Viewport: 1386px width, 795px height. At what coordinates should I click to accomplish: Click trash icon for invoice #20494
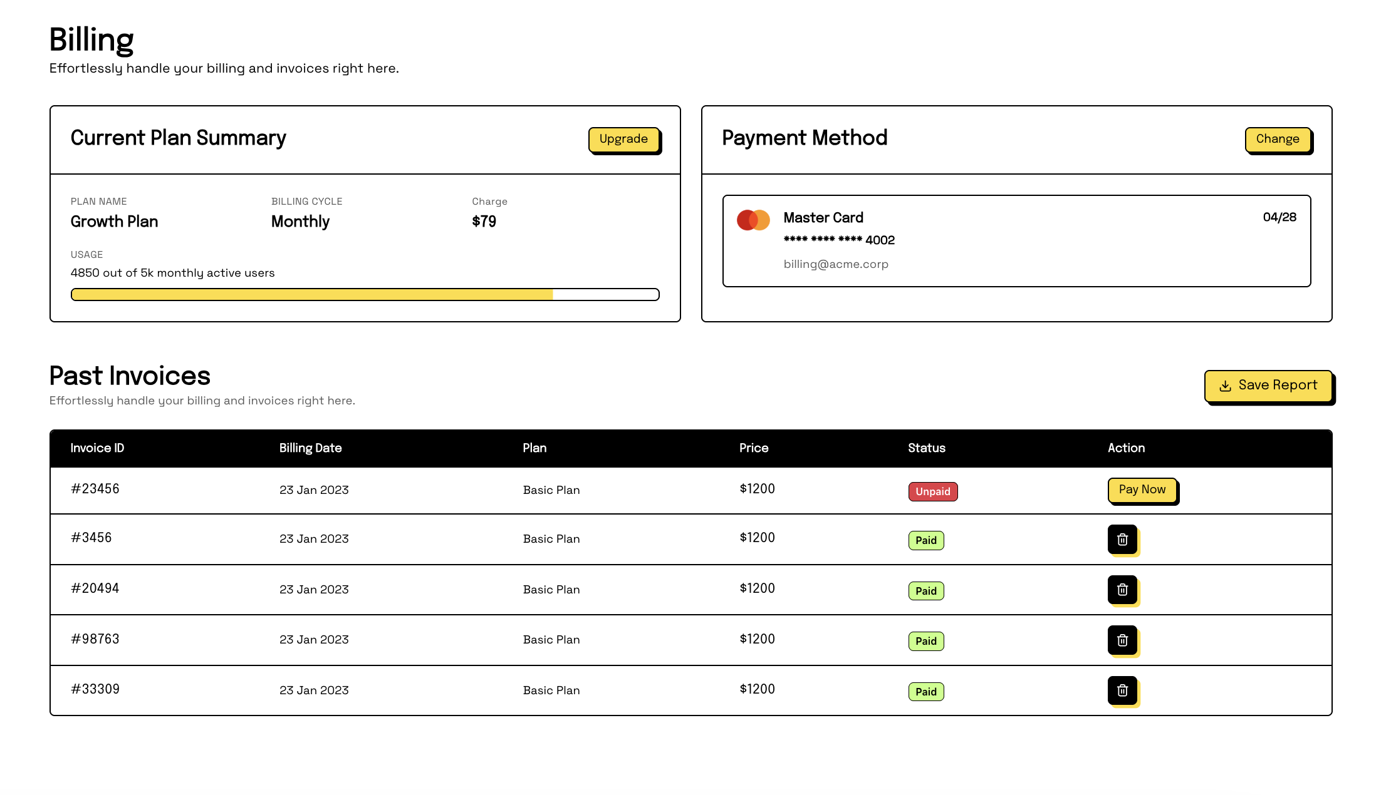pos(1122,590)
